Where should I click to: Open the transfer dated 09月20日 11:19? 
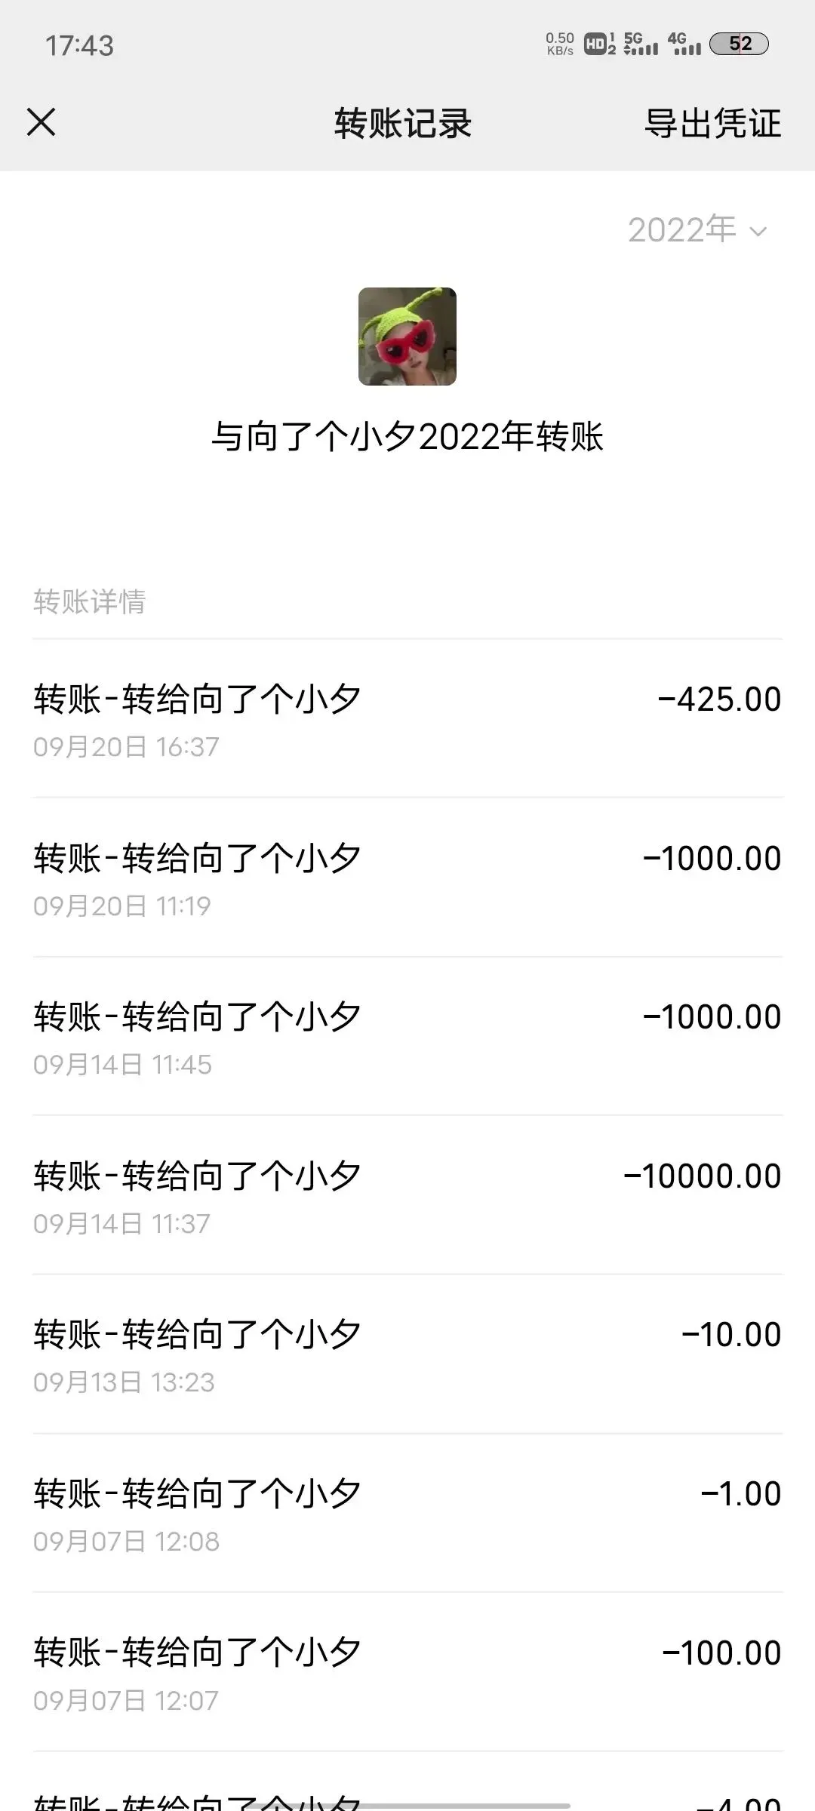pyautogui.click(x=407, y=878)
